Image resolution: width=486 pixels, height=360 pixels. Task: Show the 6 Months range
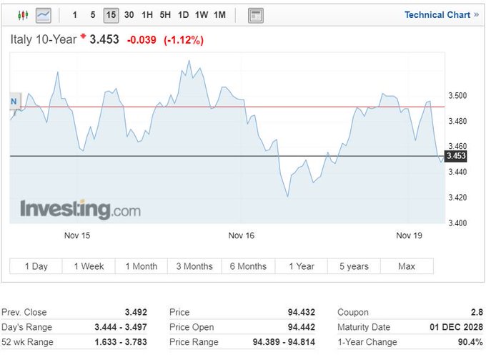(248, 266)
